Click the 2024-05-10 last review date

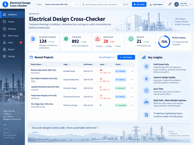[88, 71]
